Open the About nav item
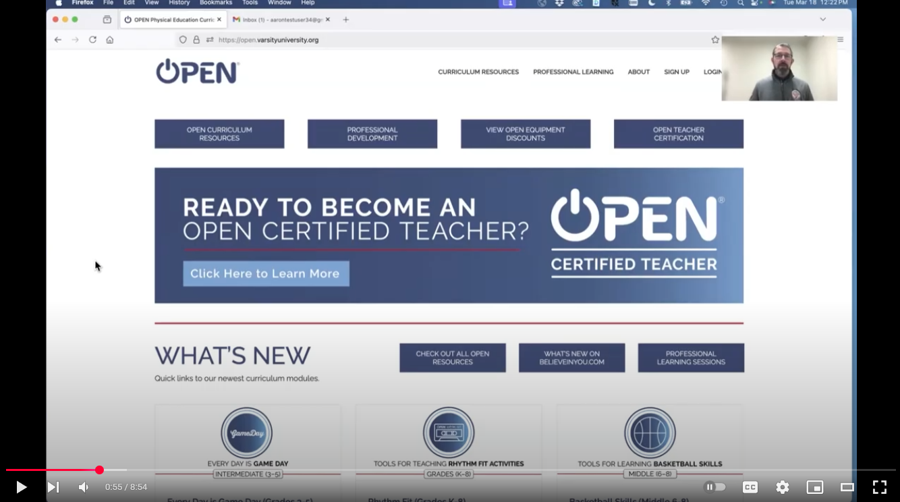This screenshot has height=502, width=900. click(639, 72)
